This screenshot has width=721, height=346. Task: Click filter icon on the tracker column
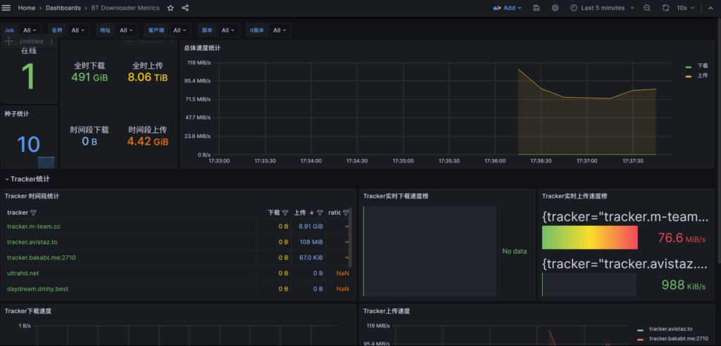[33, 213]
